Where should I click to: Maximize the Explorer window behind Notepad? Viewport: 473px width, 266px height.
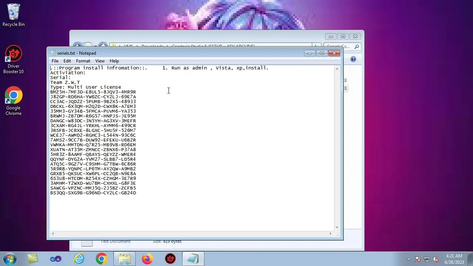coord(343,37)
